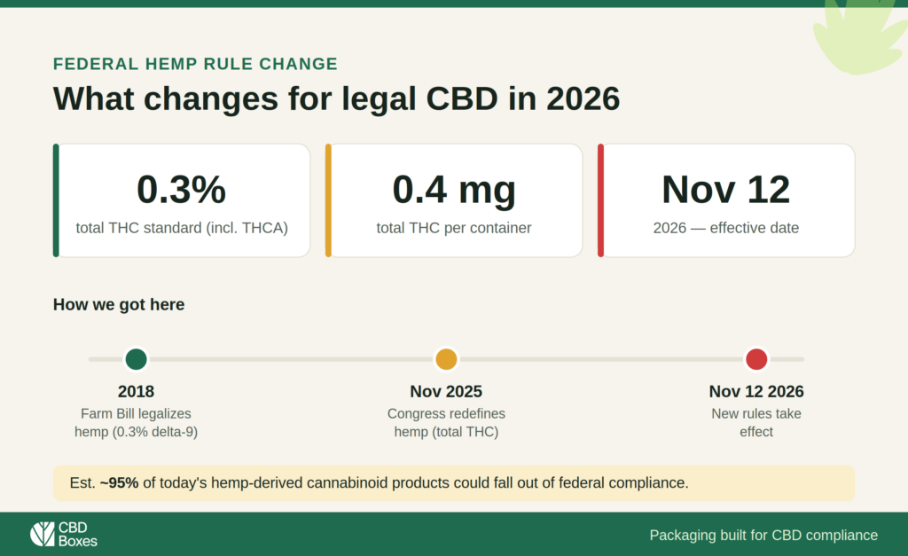Image resolution: width=908 pixels, height=556 pixels.
Task: Click the main title about legal CBD in 2026
Action: tap(336, 98)
